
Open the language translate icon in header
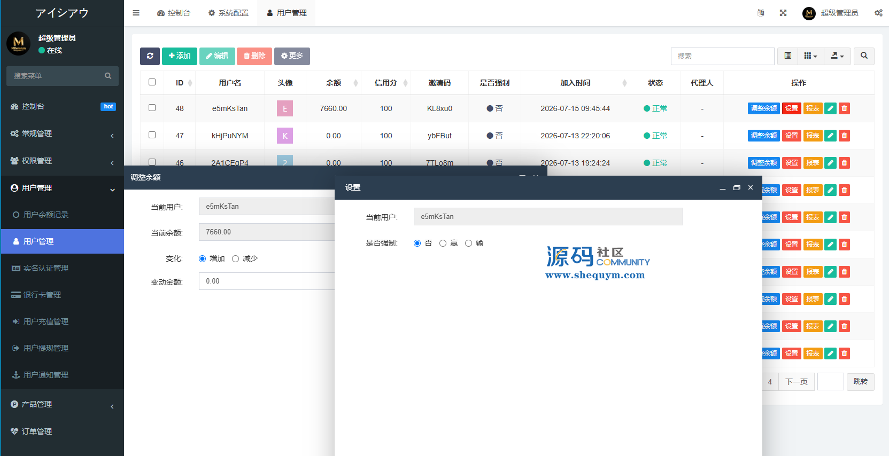[x=761, y=13]
